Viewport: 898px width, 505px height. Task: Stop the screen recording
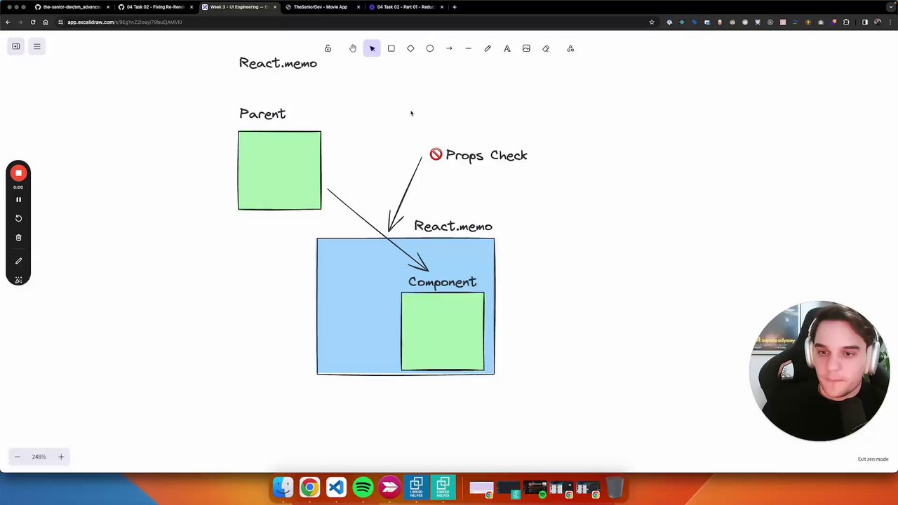pos(19,173)
